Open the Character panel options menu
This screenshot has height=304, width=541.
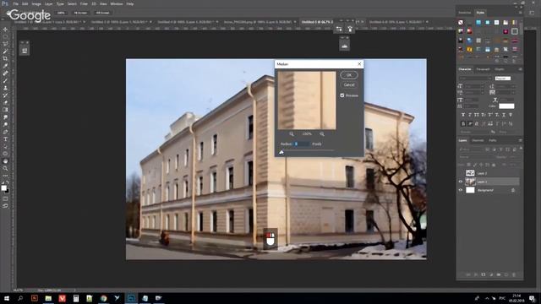pos(521,69)
